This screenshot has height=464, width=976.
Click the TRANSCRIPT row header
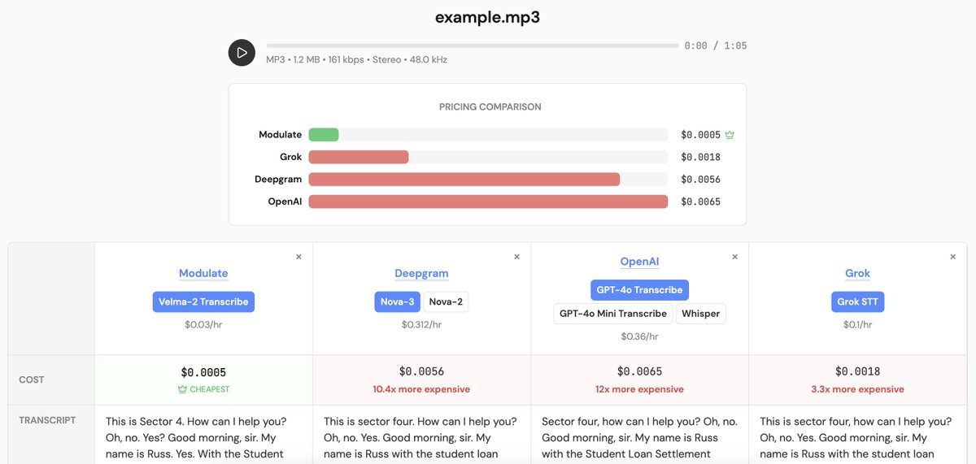tap(47, 420)
